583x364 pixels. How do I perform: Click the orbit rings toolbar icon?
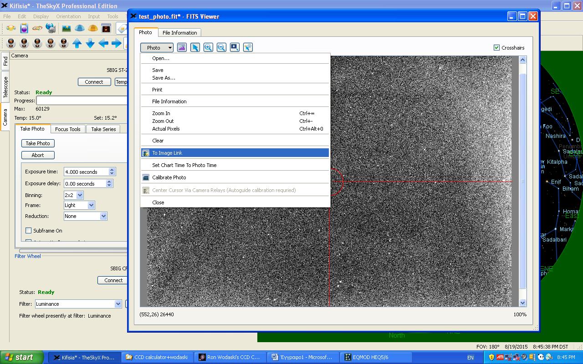(x=37, y=28)
